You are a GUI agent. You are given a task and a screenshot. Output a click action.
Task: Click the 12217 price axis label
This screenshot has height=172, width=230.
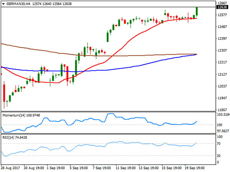222,62
